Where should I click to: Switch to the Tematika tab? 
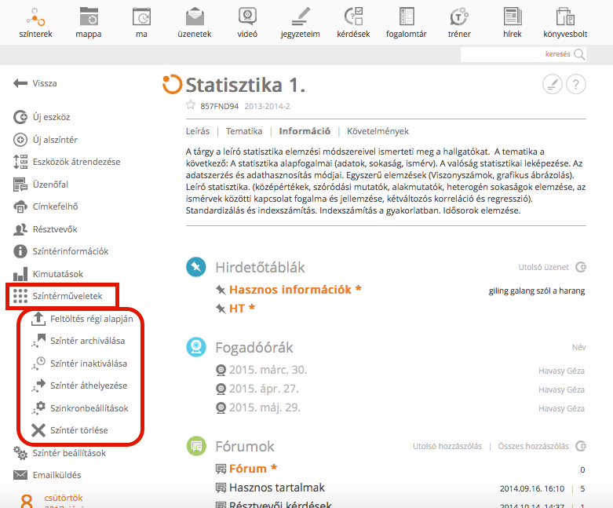(244, 131)
